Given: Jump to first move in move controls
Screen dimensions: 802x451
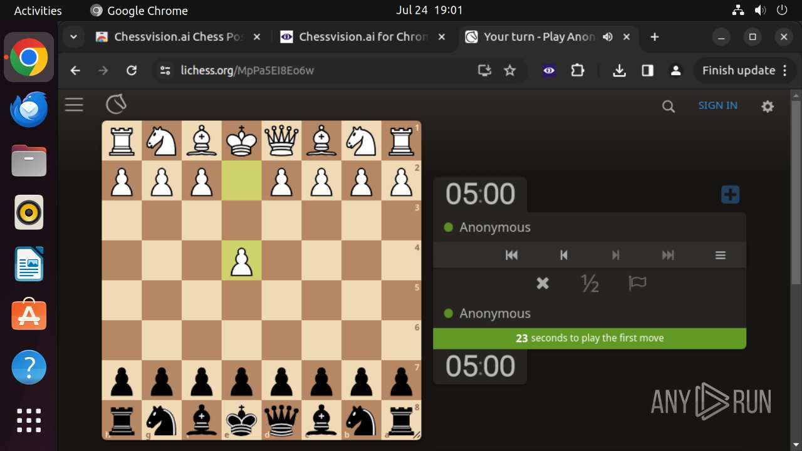Looking at the screenshot, I should coord(511,255).
